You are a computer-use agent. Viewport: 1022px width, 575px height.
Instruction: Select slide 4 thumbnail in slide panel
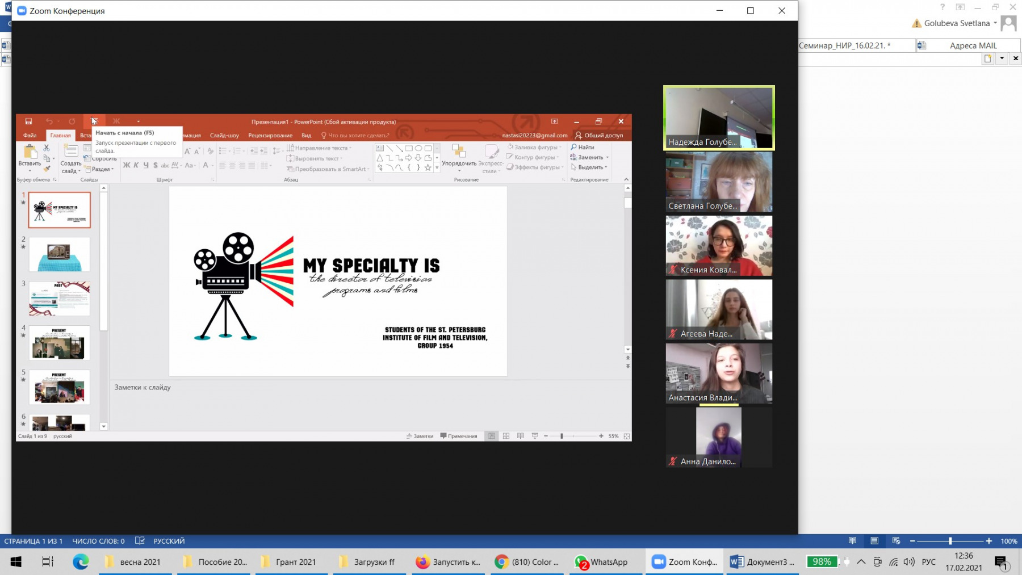(60, 342)
